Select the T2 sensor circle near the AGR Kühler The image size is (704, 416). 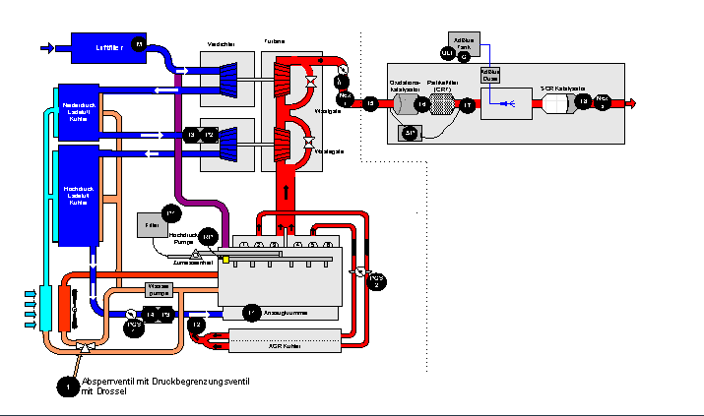197,325
